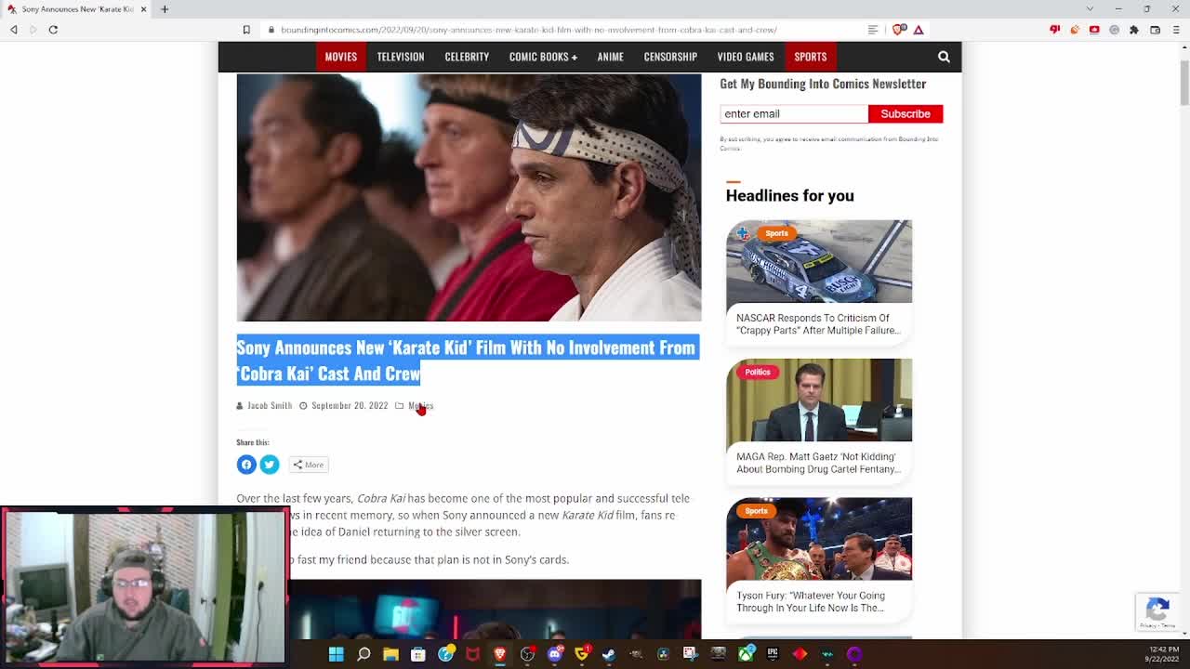Open Xbox app from the taskbar

click(x=746, y=654)
